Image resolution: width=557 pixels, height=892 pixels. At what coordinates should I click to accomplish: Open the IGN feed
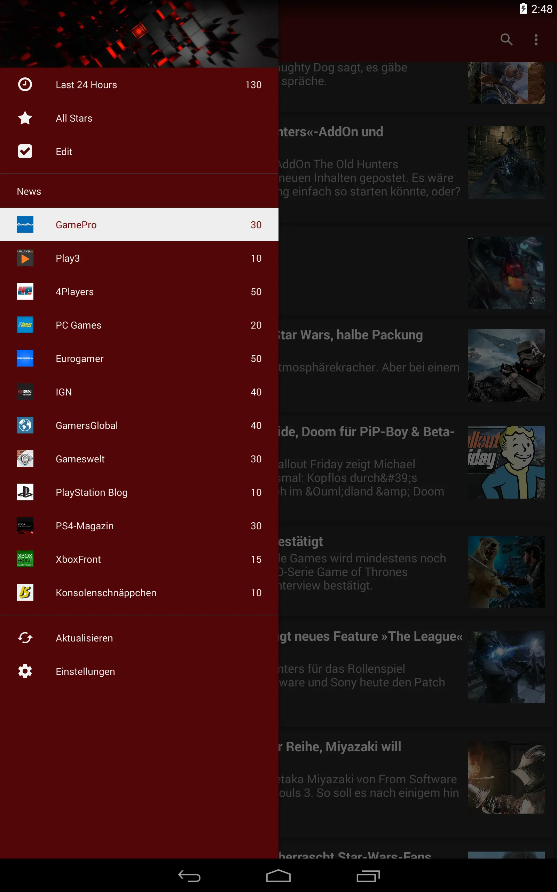139,392
